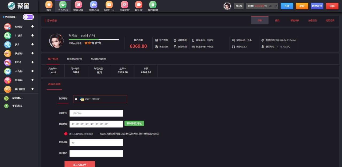342x167 pixels.
Task: Hide the balance with eye icon
Action: click(270, 6)
